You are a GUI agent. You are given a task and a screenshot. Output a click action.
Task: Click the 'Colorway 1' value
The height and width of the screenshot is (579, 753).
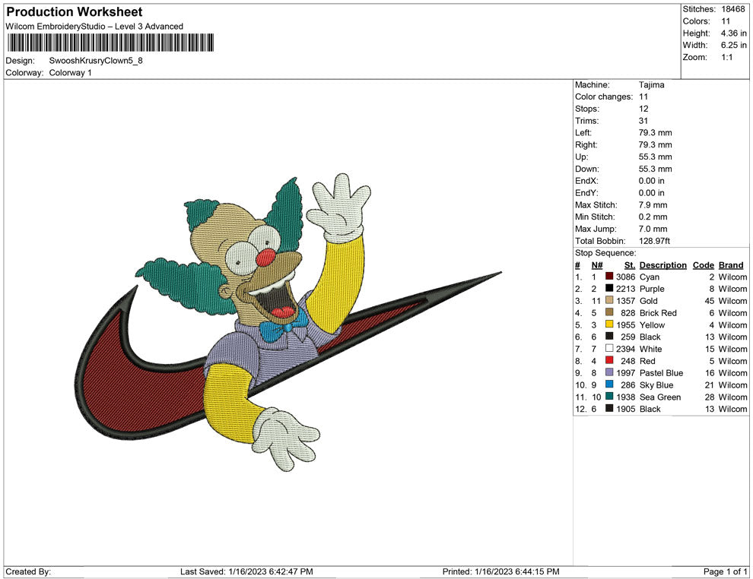point(70,73)
